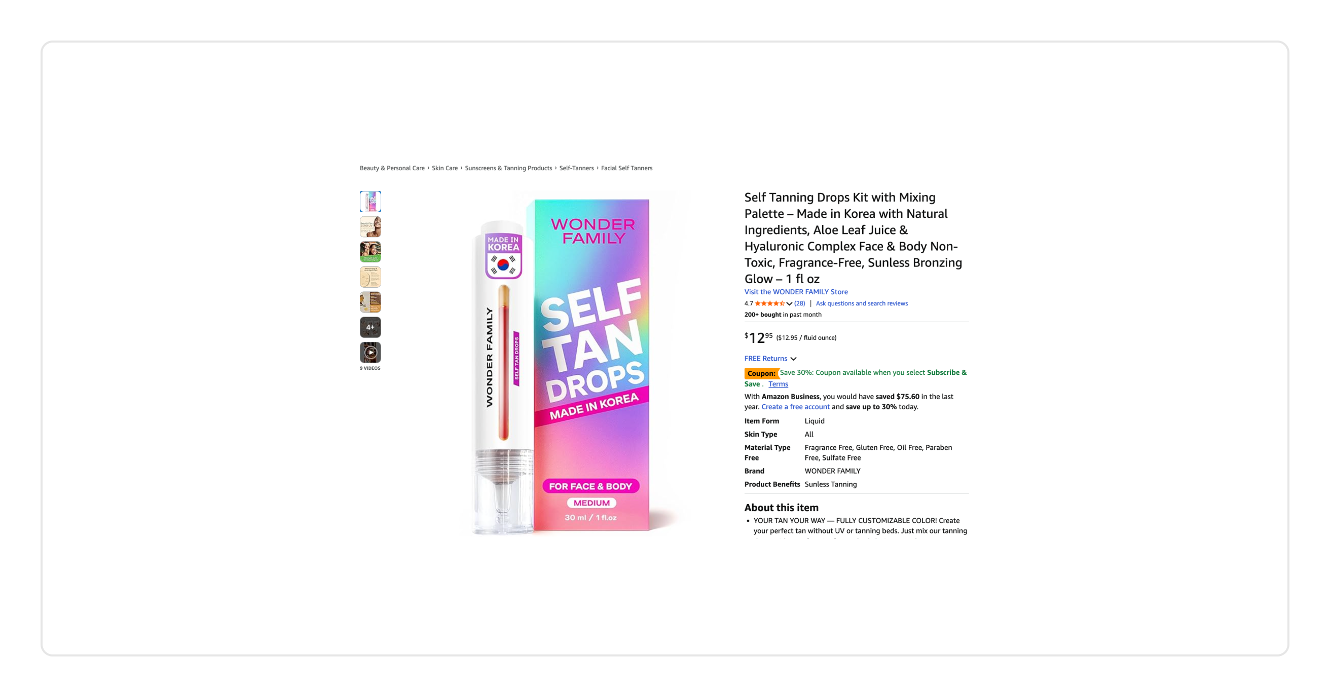1330x697 pixels.
Task: Click Ask questions and search reviews
Action: tap(862, 303)
